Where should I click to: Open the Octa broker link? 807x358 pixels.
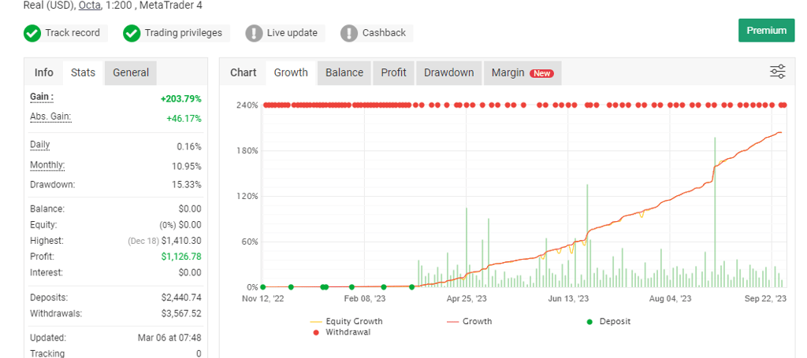tap(90, 6)
